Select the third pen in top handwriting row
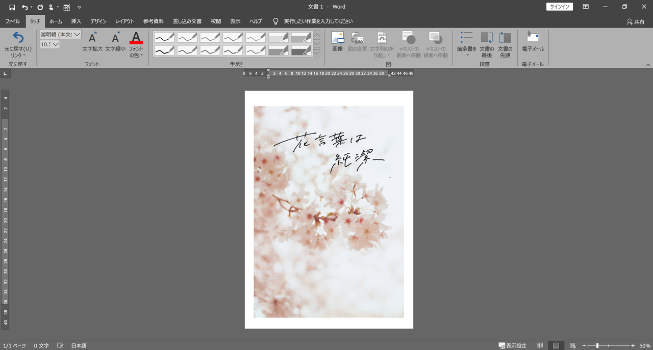 point(210,37)
